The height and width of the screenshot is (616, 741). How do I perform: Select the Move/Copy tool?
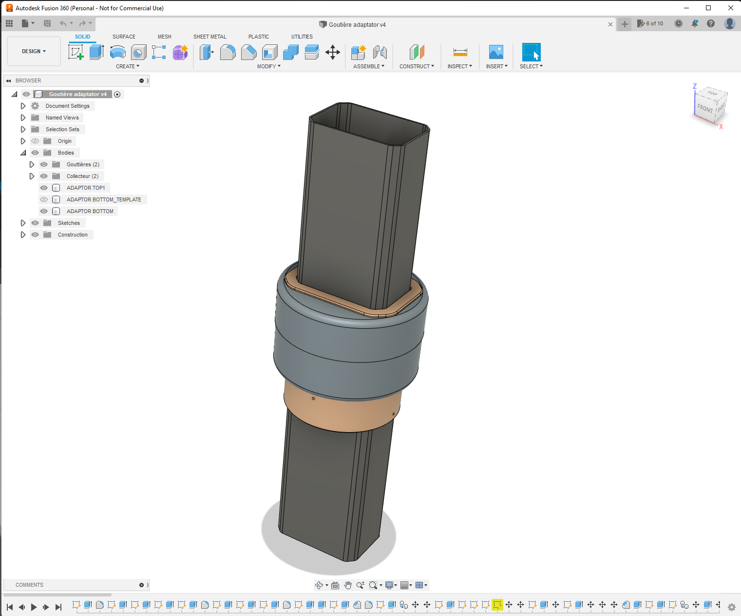pos(332,52)
